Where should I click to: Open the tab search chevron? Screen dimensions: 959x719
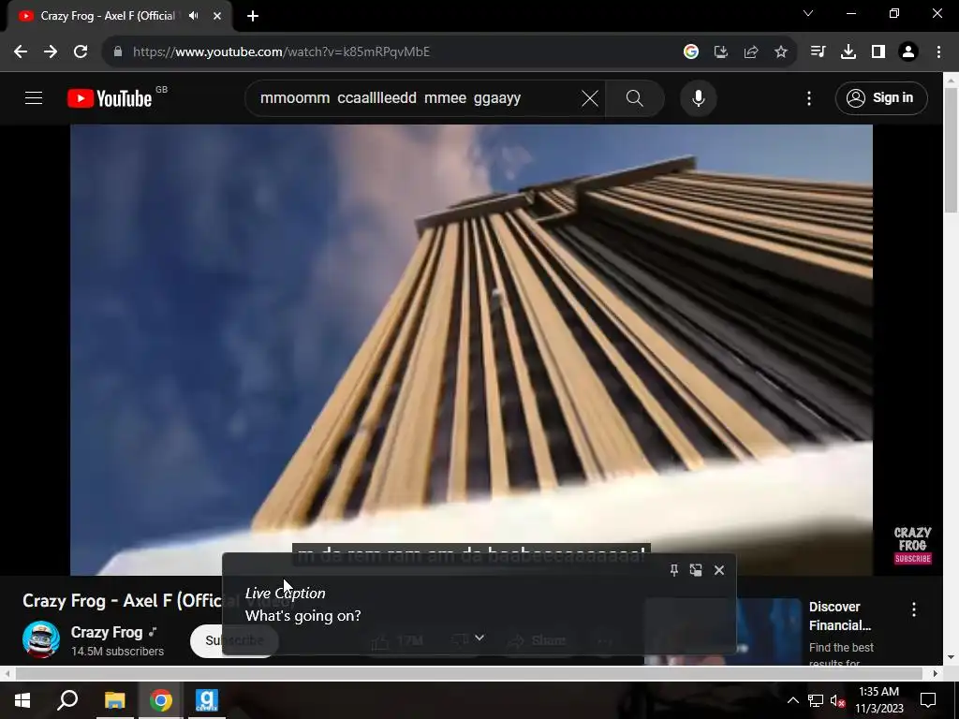(x=808, y=13)
